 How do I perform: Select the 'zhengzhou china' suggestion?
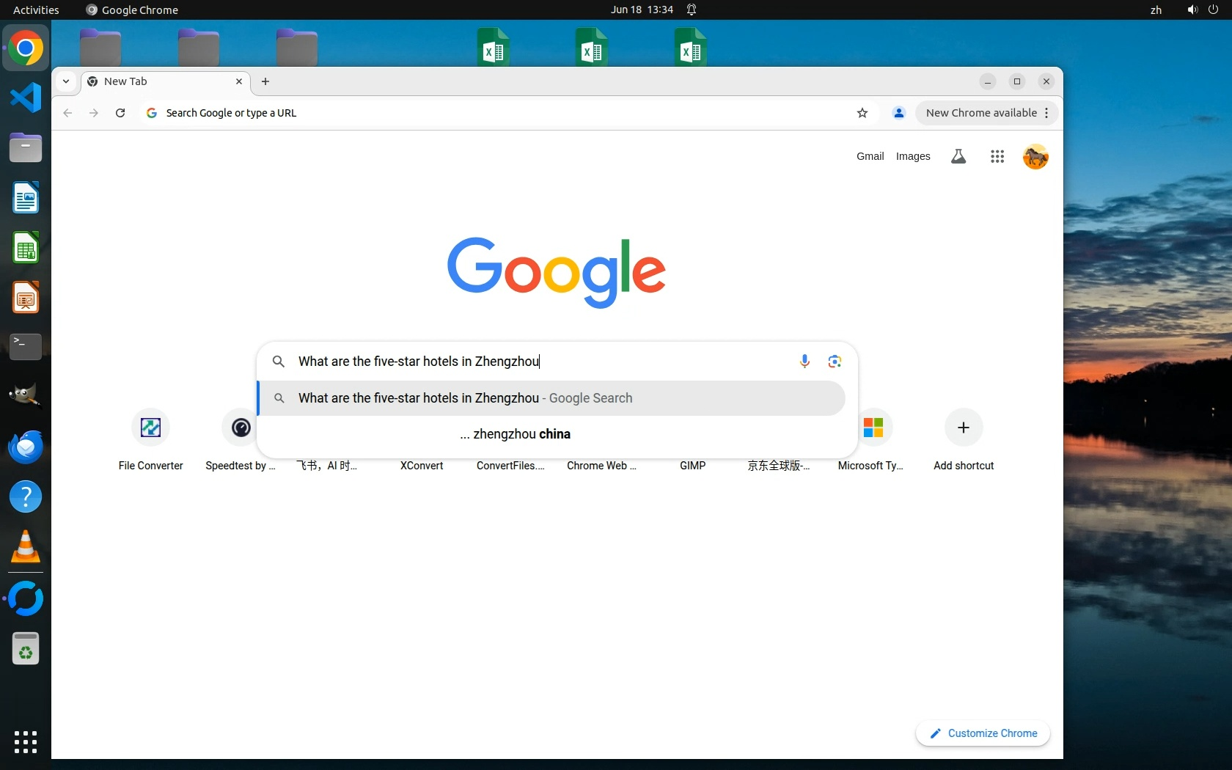521,434
